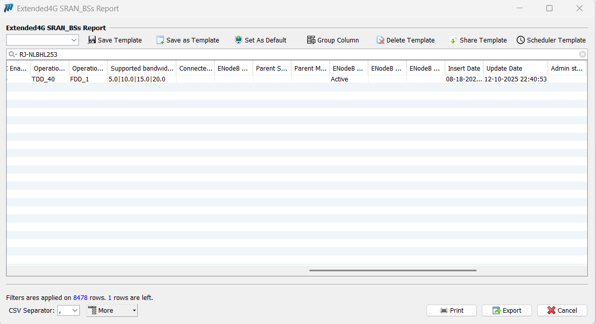Open the More options dropdown

(112, 310)
